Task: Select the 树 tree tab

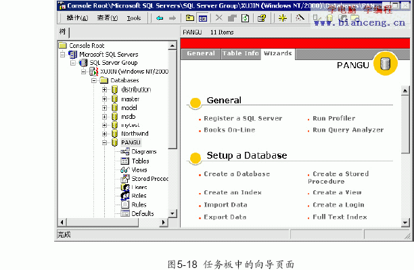Action: coord(63,32)
